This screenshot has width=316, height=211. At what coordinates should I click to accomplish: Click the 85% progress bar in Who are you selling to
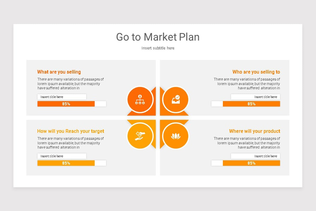pos(246,104)
